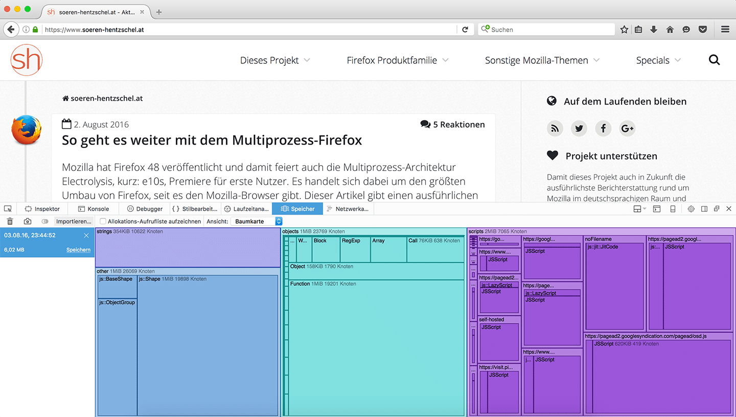
Task: Open the Ansicht Baumkarte dropdown
Action: point(257,222)
